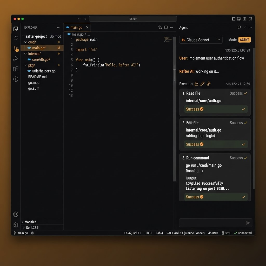Click the Connected status indicator
This screenshot has width=266, height=266.
243,233
